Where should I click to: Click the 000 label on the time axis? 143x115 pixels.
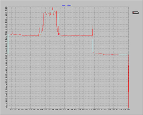coord(11,110)
